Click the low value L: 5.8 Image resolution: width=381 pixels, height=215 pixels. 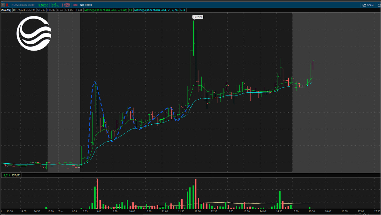pyautogui.click(x=60, y=10)
